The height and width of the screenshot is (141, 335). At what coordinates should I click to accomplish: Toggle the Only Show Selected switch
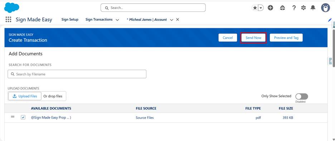[x=302, y=96]
